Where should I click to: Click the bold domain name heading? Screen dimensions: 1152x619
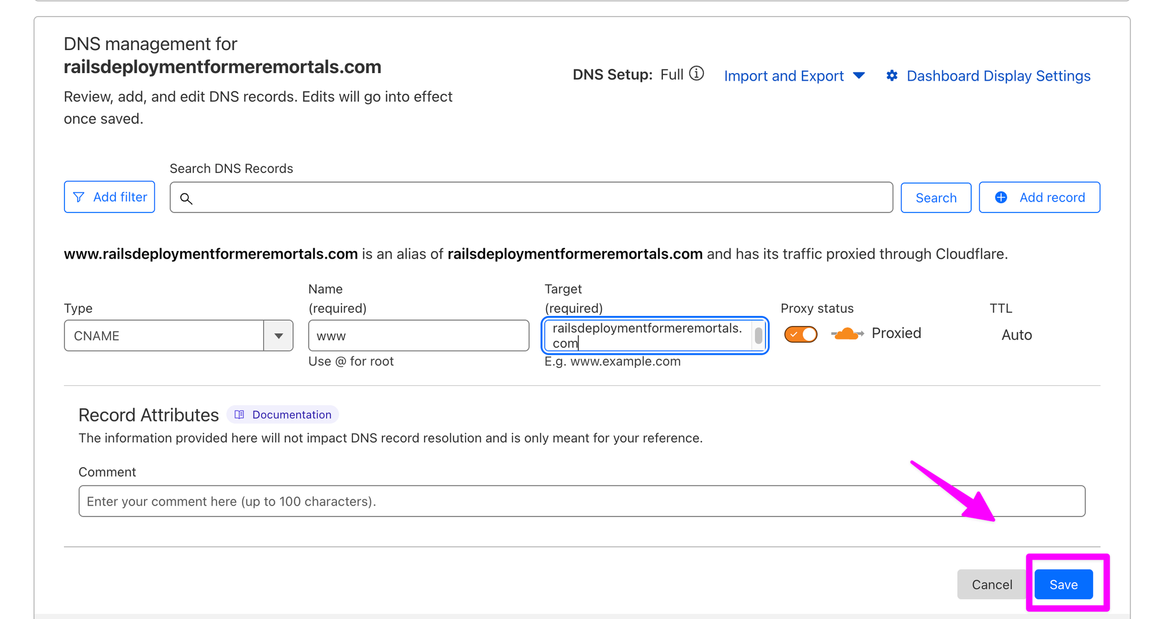click(222, 67)
